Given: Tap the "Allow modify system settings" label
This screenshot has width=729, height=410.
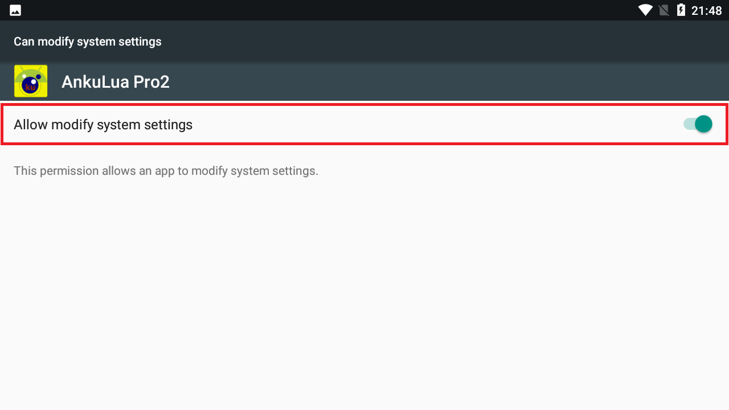Looking at the screenshot, I should click(103, 125).
